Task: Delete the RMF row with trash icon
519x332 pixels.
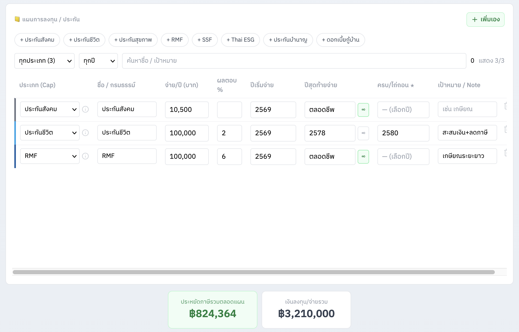Action: 505,153
